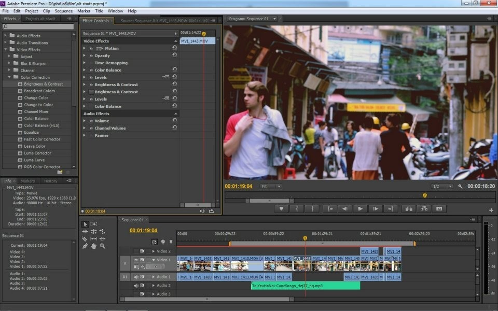Reset the Volume effect
Image resolution: width=498 pixels, height=311 pixels.
tap(174, 120)
